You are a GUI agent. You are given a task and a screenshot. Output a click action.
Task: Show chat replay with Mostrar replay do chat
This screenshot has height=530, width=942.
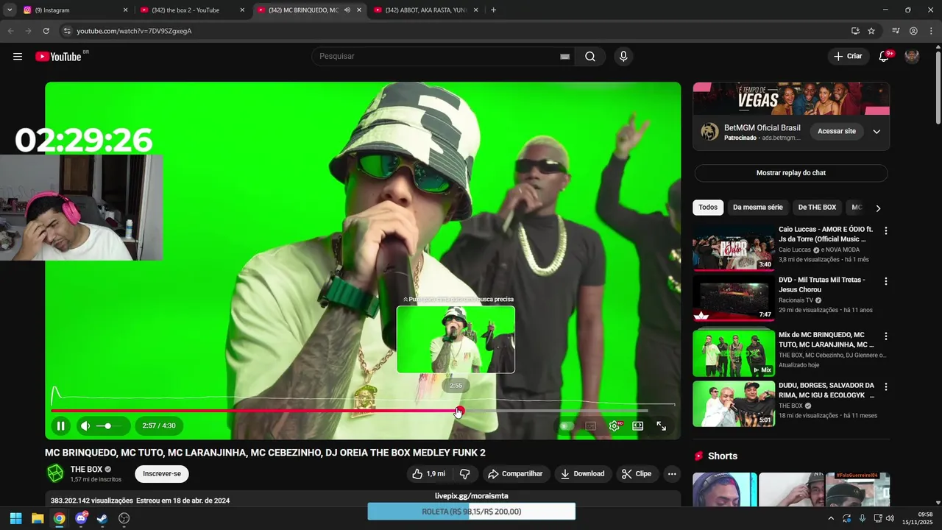click(x=791, y=173)
